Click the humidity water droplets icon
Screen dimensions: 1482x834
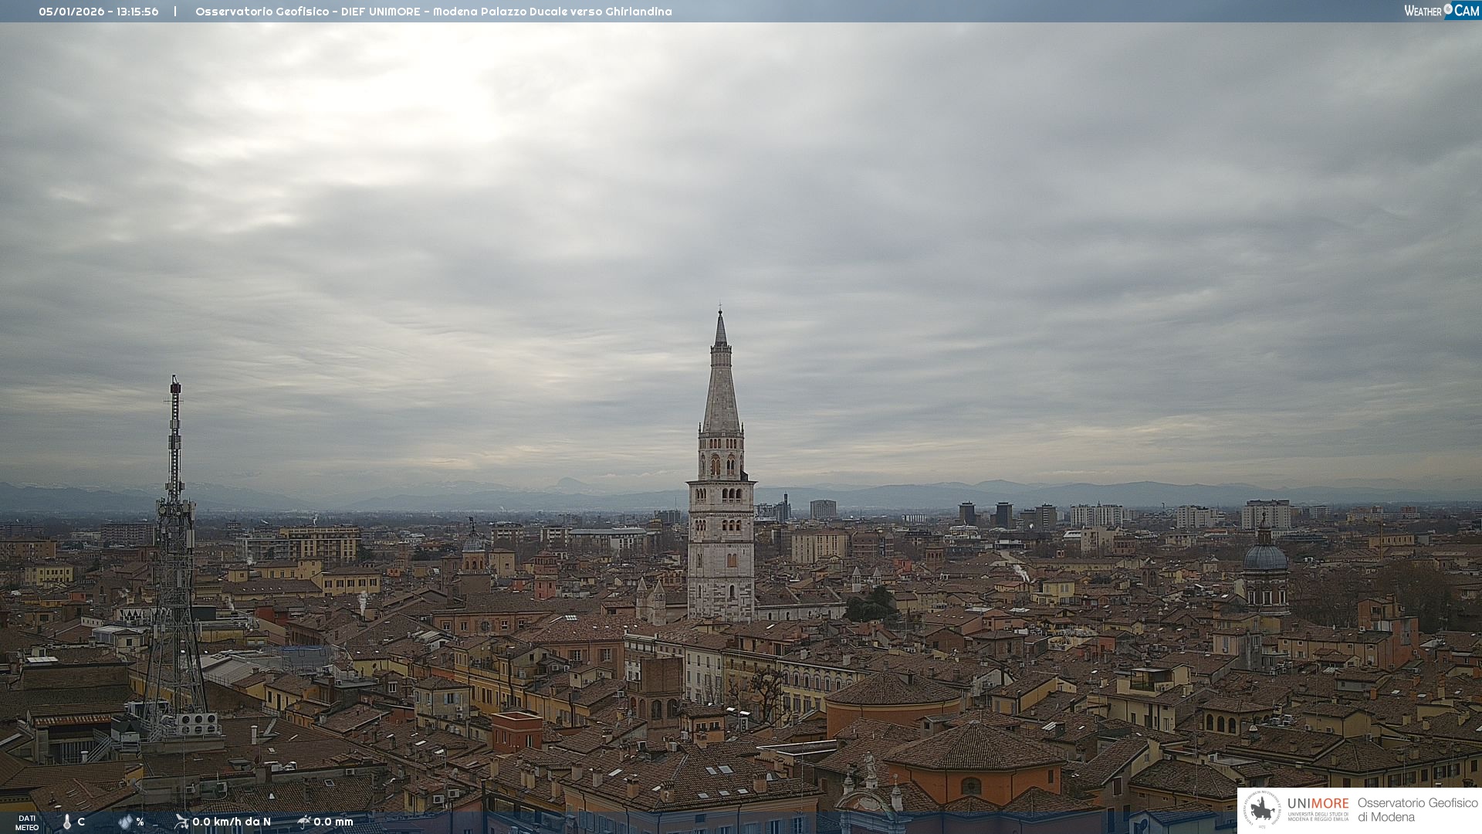click(x=125, y=822)
